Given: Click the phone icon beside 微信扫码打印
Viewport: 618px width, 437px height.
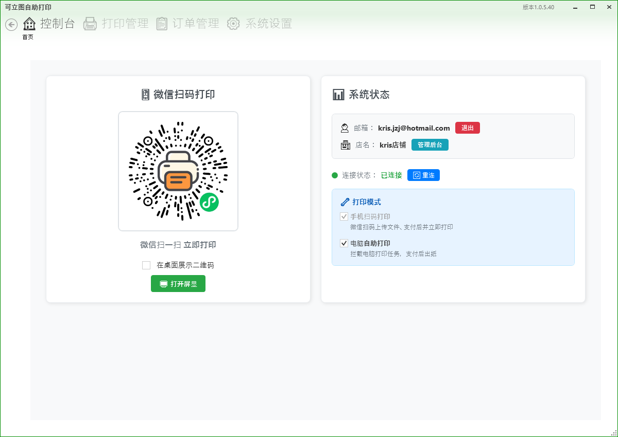Looking at the screenshot, I should 145,95.
